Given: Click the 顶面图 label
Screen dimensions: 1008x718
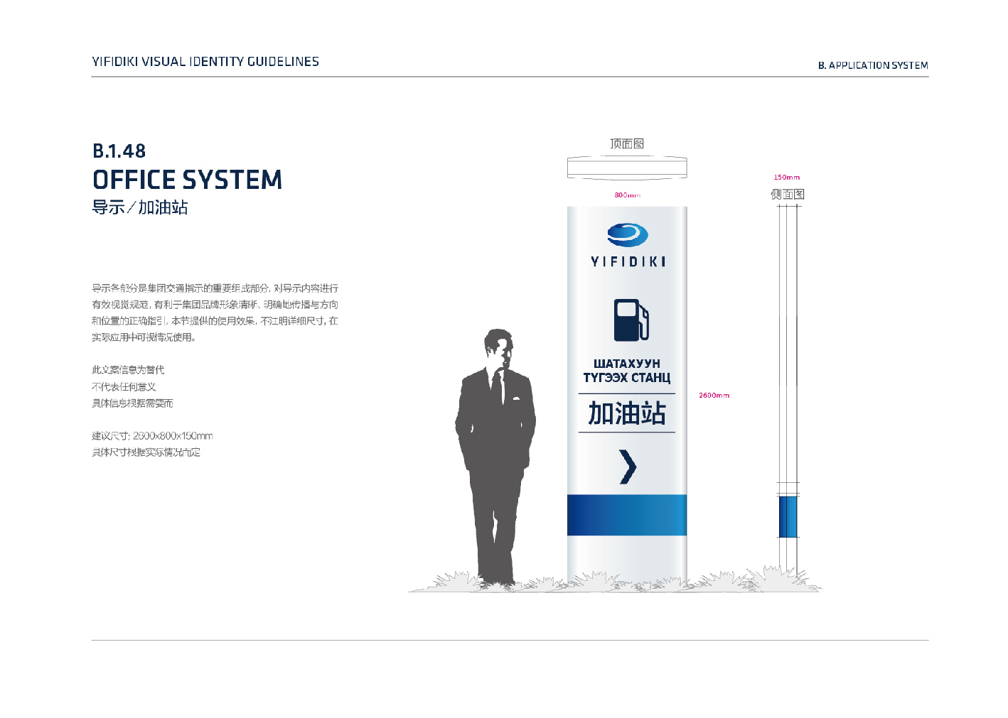Looking at the screenshot, I should pos(627,143).
